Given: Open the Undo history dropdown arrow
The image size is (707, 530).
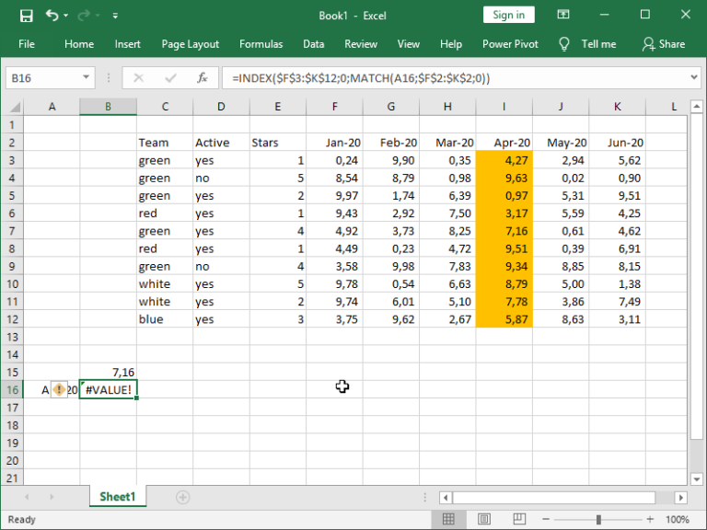Looking at the screenshot, I should (x=66, y=16).
